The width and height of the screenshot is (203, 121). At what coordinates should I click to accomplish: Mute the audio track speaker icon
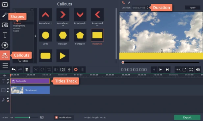8,98
